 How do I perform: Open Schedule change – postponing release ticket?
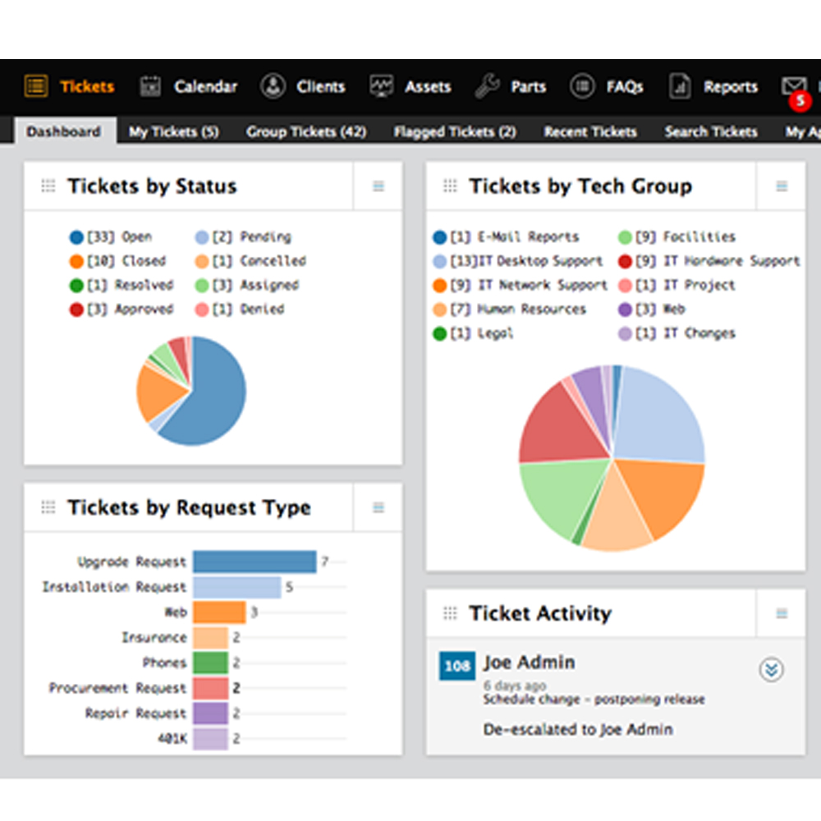(x=594, y=699)
